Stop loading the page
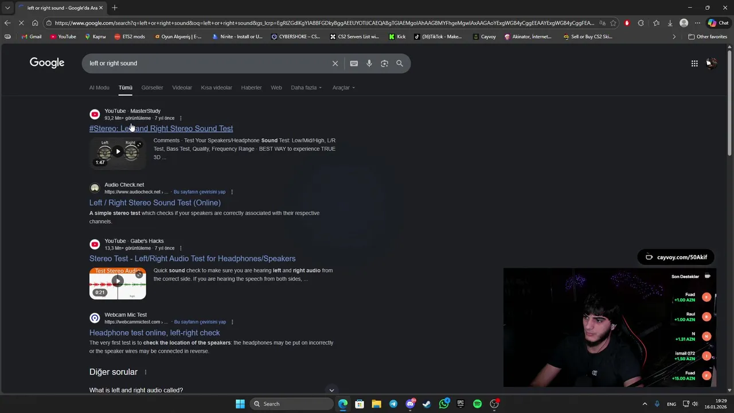 point(21,23)
